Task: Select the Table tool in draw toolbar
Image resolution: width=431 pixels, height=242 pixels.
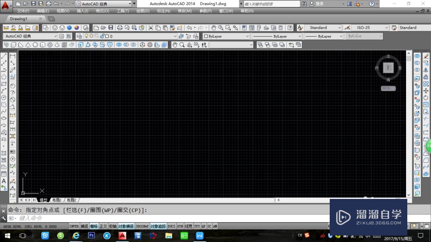Action: [4, 174]
